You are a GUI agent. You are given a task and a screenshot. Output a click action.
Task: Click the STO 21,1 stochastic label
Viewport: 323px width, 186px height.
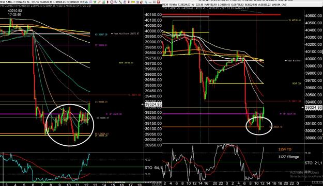point(313,163)
